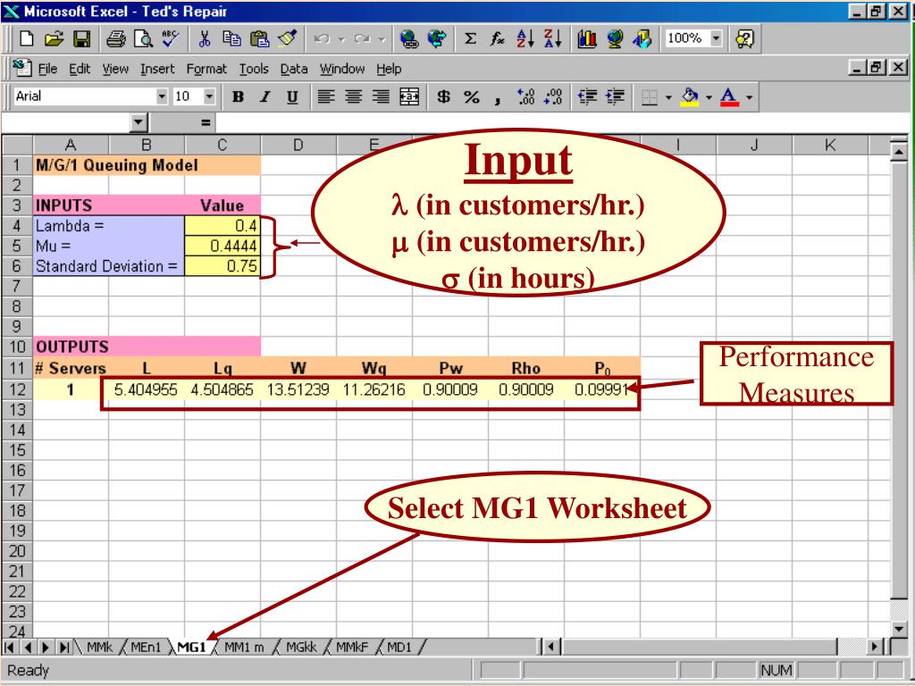Click the Print icon

click(x=117, y=39)
